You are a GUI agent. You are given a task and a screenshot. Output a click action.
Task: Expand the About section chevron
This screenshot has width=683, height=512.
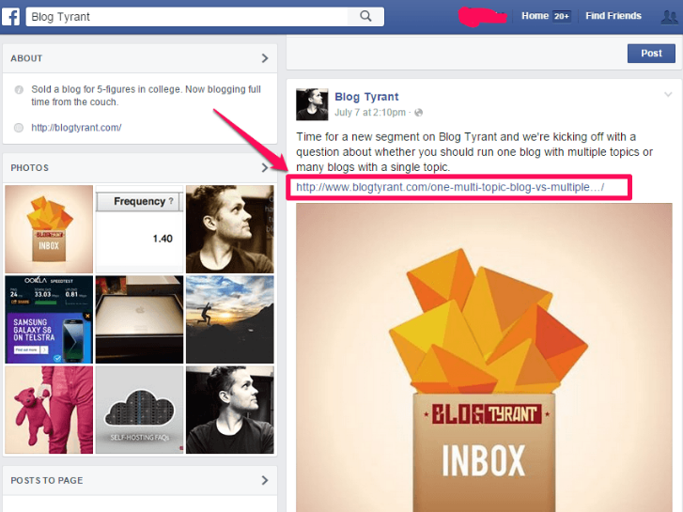pos(264,58)
